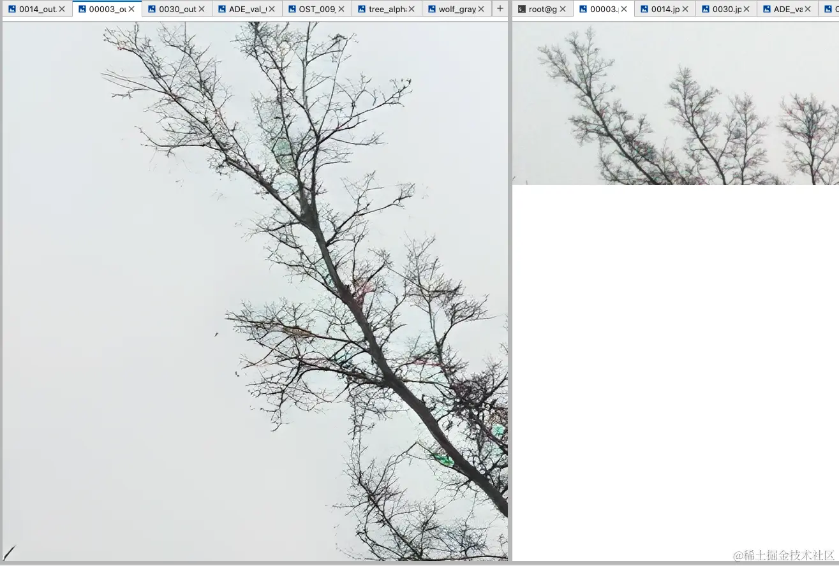Close the 00003_out tab in left pane
839x566 pixels.
click(131, 10)
